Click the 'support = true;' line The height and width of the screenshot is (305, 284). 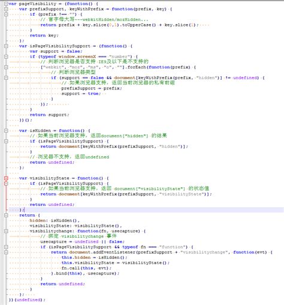tap(81, 94)
